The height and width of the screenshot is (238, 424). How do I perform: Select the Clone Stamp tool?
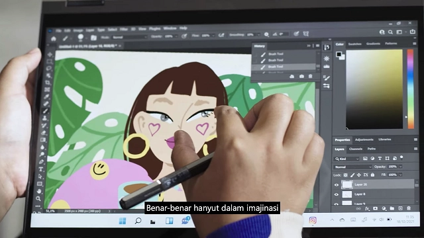tap(45, 118)
